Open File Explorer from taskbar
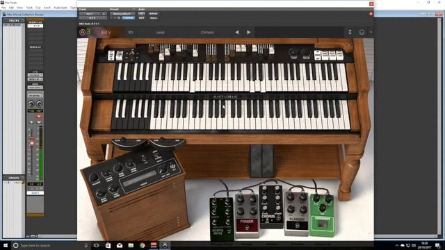 tap(131, 245)
